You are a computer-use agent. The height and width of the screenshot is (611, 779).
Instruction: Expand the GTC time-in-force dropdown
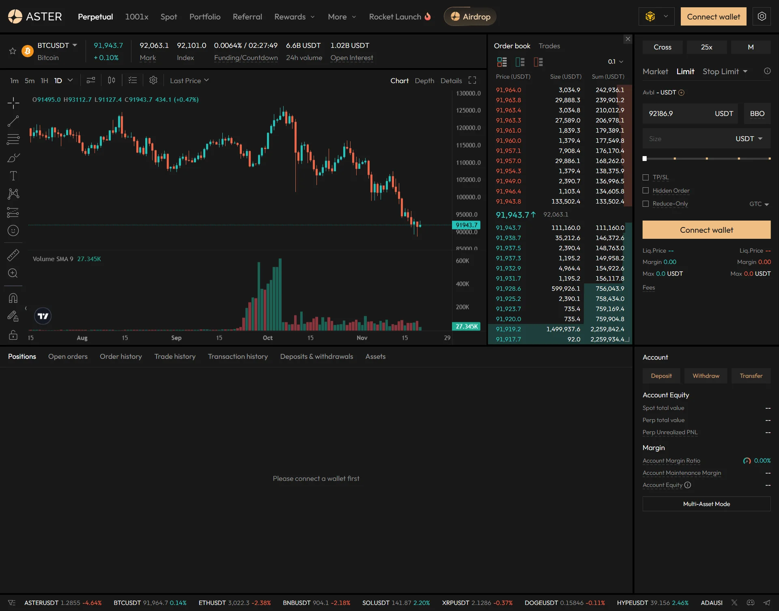click(758, 204)
